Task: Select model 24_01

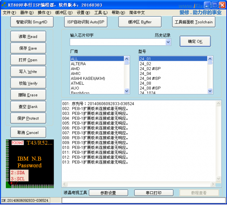Action: click(173, 59)
